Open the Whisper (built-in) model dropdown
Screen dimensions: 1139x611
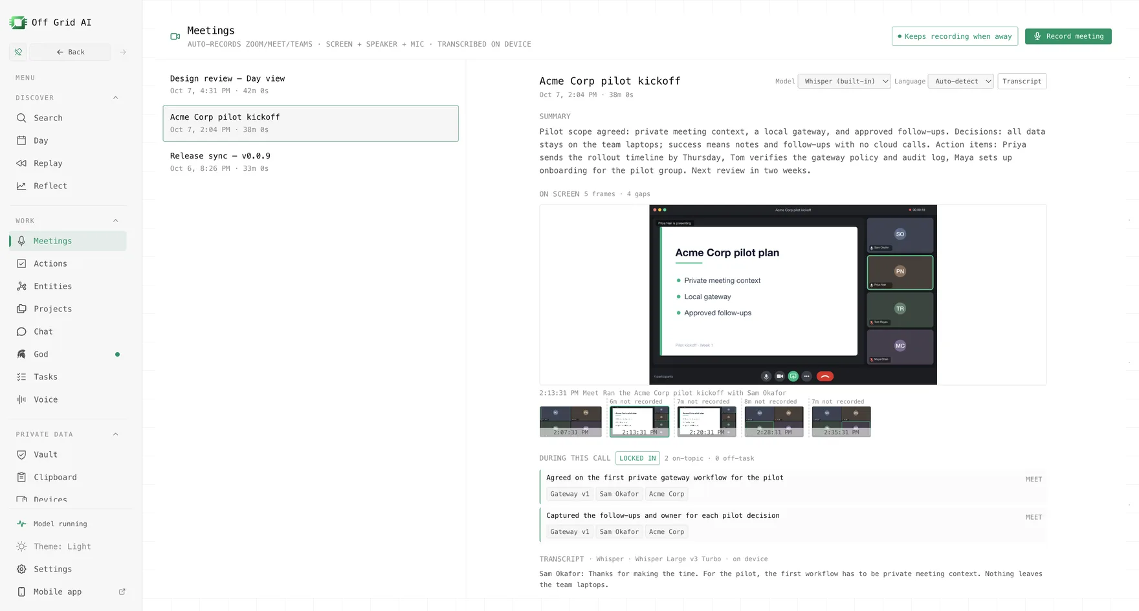(844, 81)
